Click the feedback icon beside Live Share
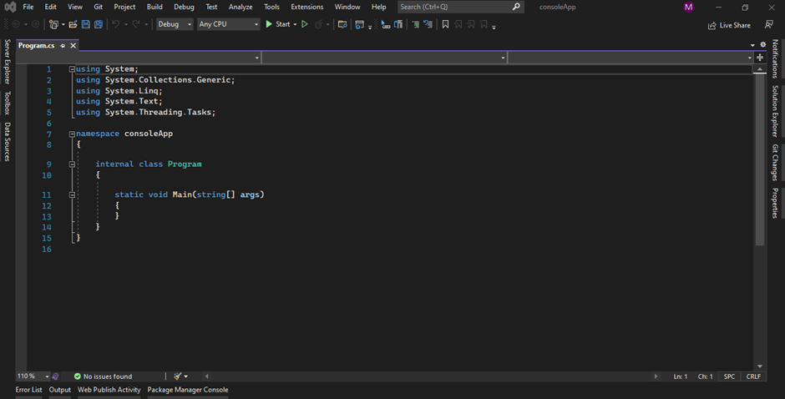The width and height of the screenshot is (785, 399). click(x=768, y=25)
